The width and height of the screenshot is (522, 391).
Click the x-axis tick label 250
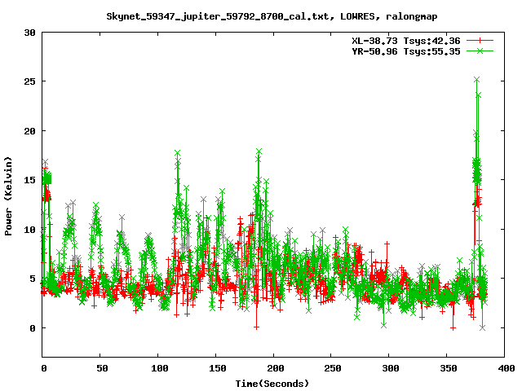coord(333,368)
